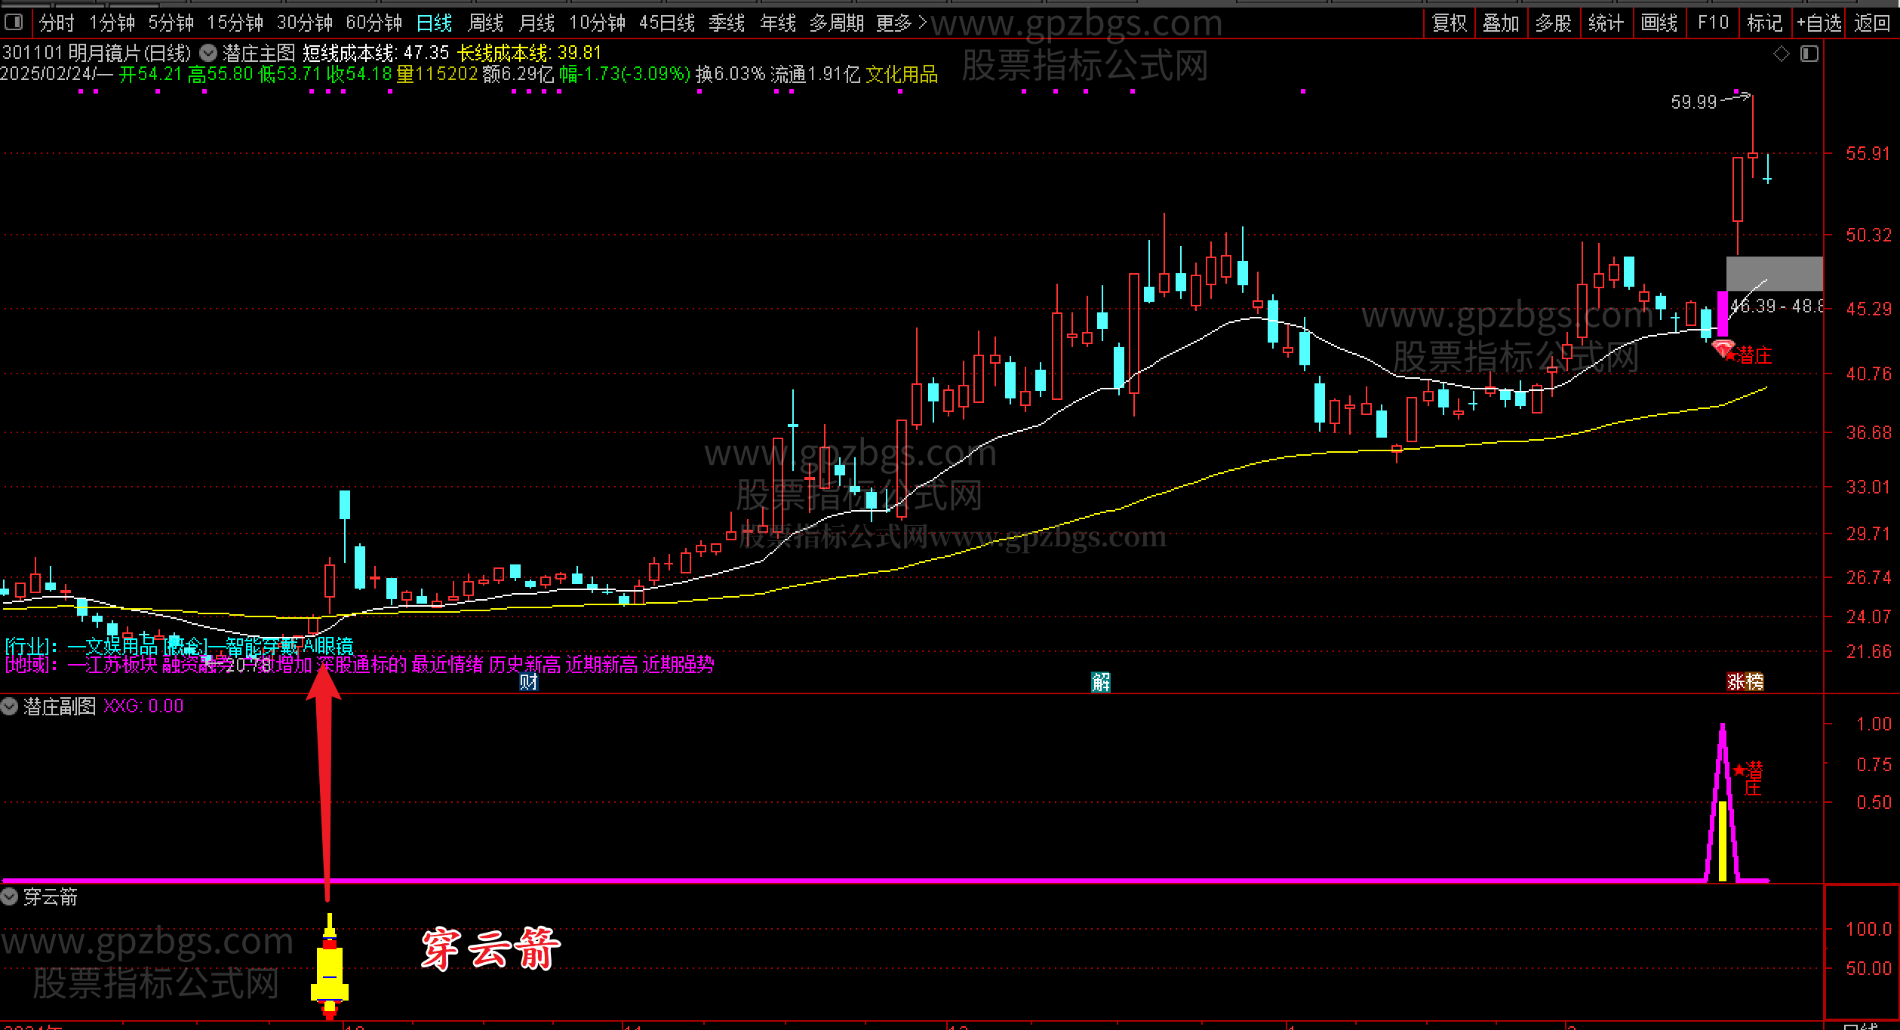
Task: Click the panel layout icon at top-left
Action: (14, 23)
